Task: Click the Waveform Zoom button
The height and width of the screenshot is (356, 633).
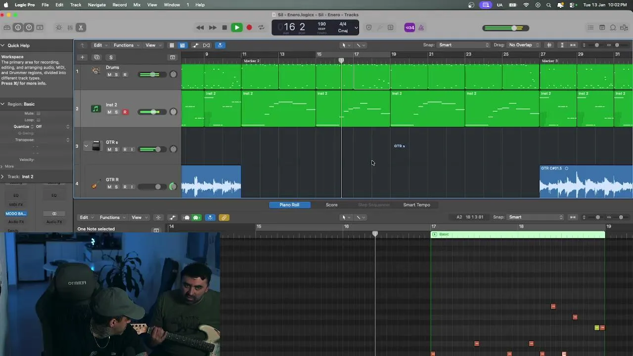Action: [x=549, y=45]
